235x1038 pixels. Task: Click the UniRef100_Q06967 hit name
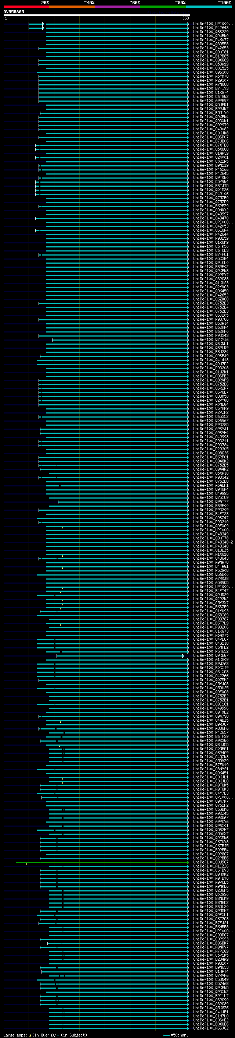pyautogui.click(x=211, y=421)
